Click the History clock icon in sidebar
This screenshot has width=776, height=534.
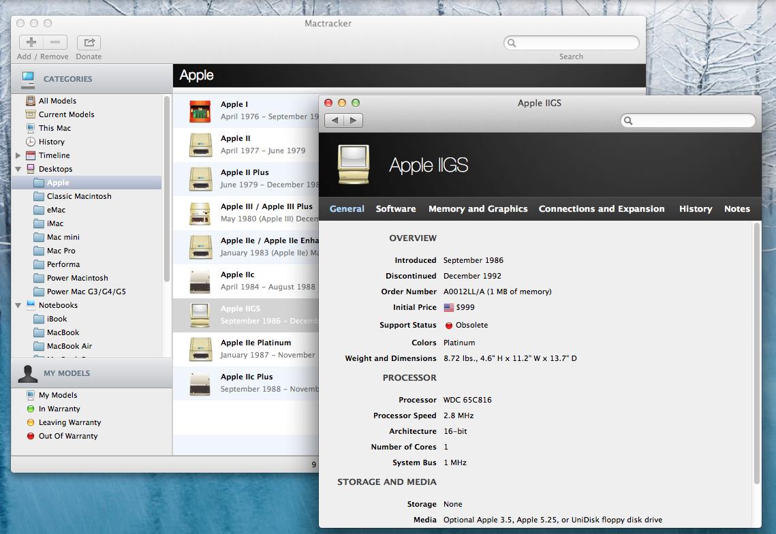point(31,142)
